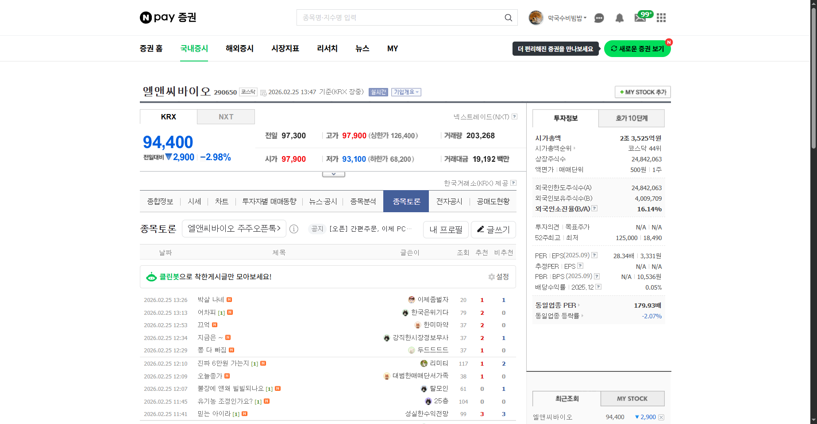Switch to the NXT market toggle
The width and height of the screenshot is (817, 424).
click(x=226, y=117)
